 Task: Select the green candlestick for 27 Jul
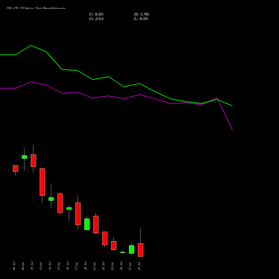[x=132, y=249]
